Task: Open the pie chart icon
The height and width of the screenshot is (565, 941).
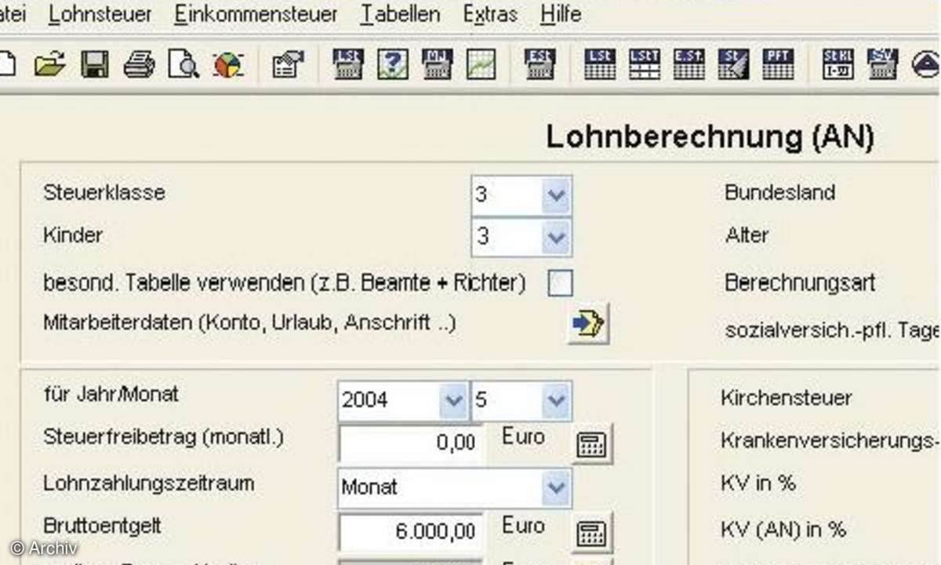Action: click(228, 64)
